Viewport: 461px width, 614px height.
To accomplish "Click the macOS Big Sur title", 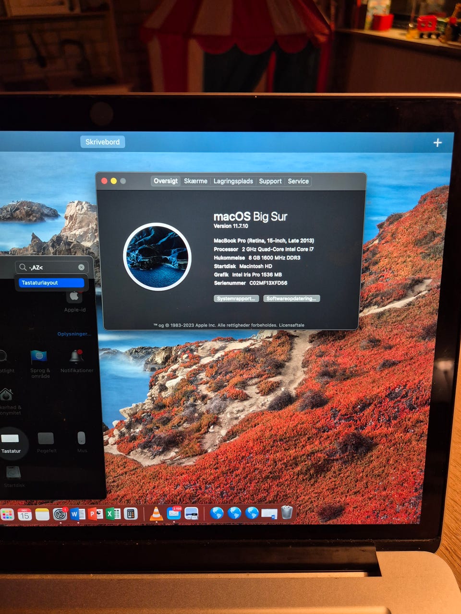I will point(250,216).
